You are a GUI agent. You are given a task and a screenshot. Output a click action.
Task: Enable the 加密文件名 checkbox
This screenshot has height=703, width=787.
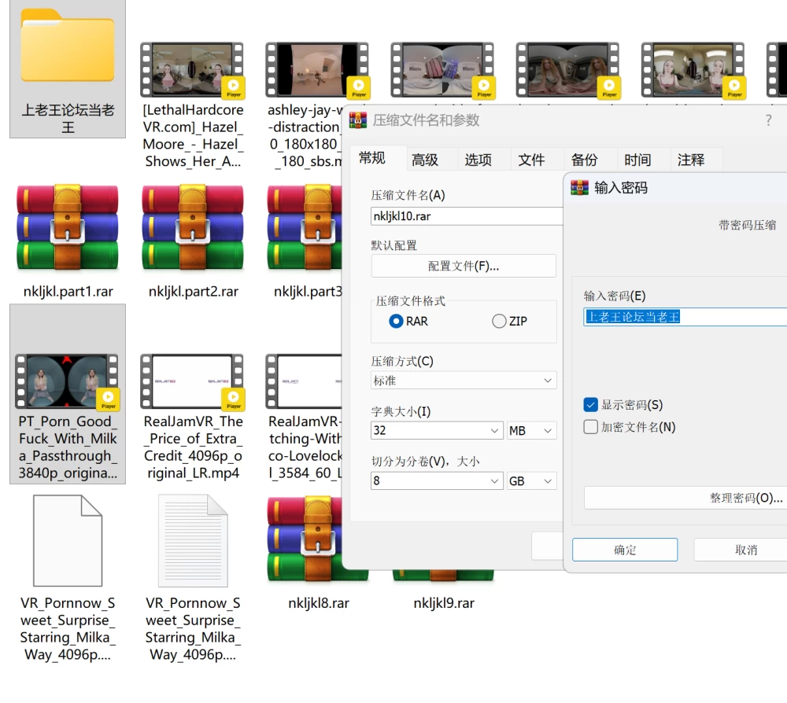(x=591, y=427)
